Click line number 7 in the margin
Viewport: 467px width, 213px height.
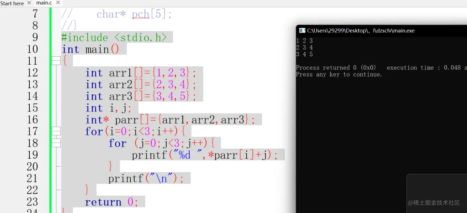pyautogui.click(x=35, y=14)
